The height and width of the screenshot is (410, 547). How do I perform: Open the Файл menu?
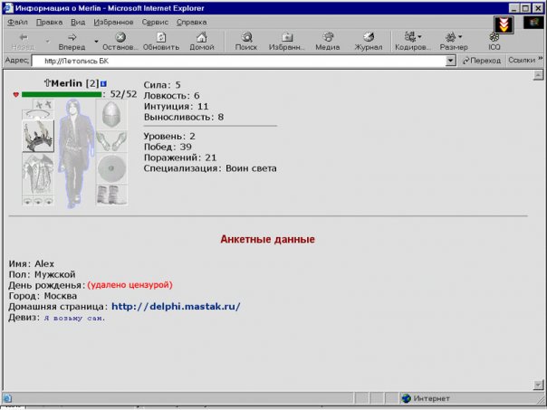click(17, 22)
